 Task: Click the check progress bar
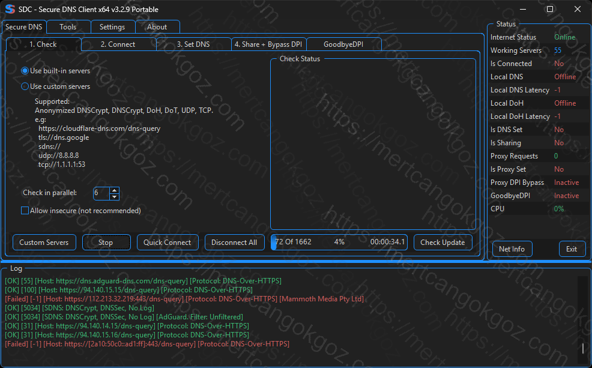[x=339, y=243]
